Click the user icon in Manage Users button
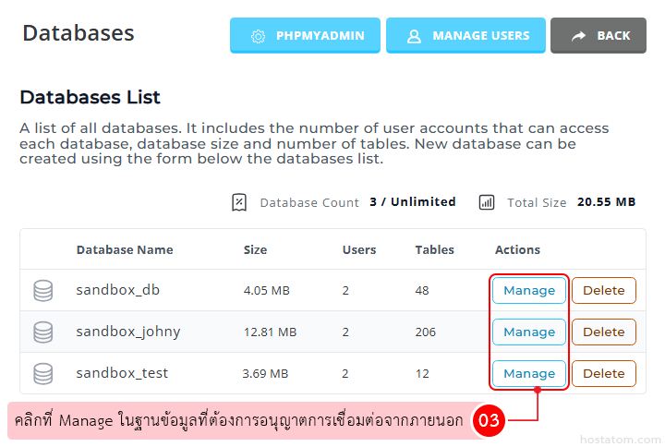665x447 pixels. click(414, 36)
